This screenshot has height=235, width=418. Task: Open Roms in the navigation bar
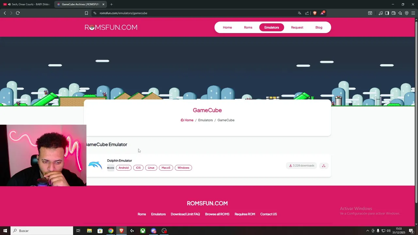[248, 27]
